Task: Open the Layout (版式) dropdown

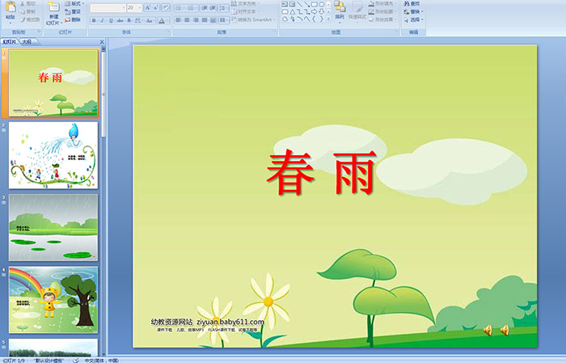Action: point(74,3)
